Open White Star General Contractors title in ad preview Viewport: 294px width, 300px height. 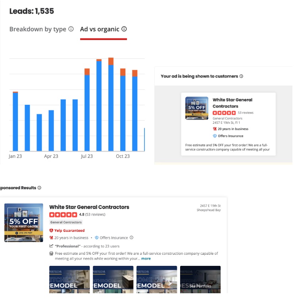(x=233, y=103)
